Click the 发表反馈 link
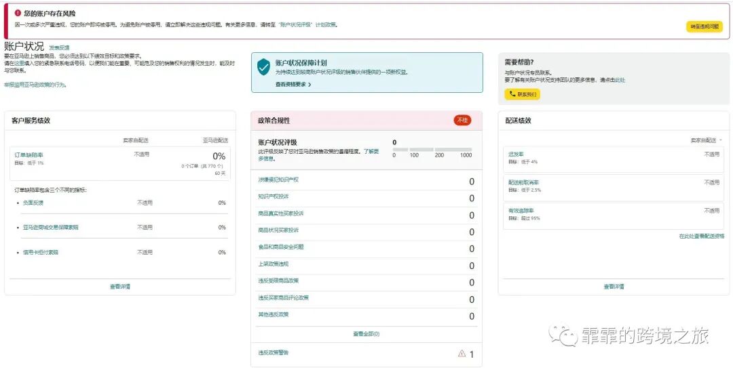Image resolution: width=733 pixels, height=368 pixels. coord(59,47)
